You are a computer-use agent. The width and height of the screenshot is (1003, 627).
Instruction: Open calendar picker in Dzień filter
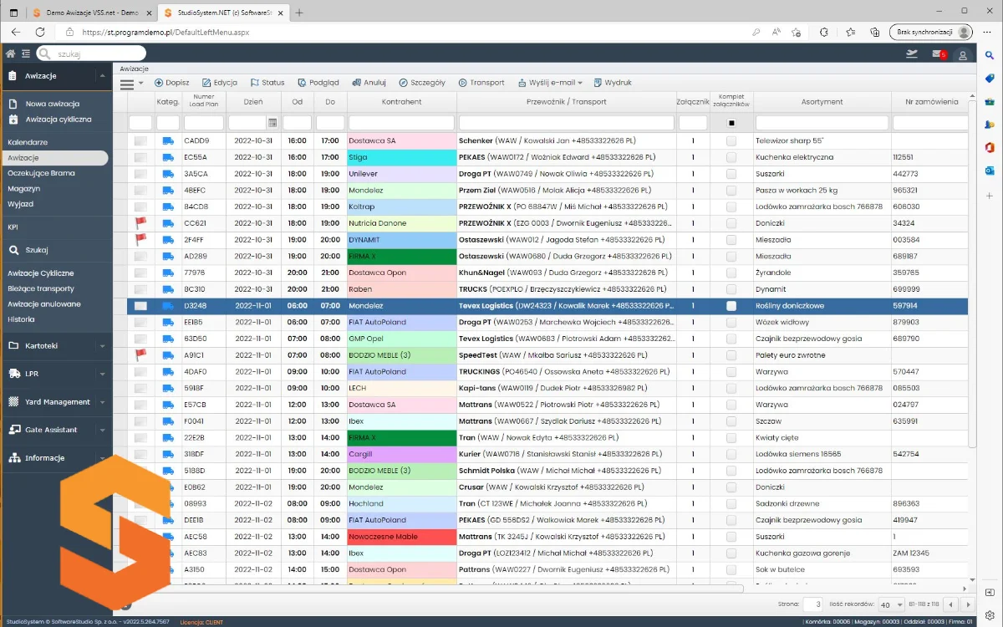272,123
